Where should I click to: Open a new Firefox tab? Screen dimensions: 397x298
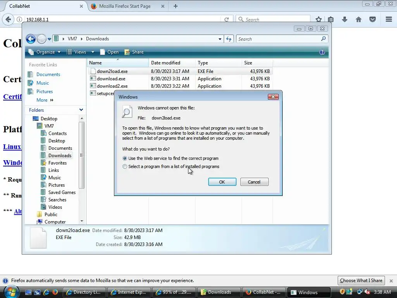[176, 6]
